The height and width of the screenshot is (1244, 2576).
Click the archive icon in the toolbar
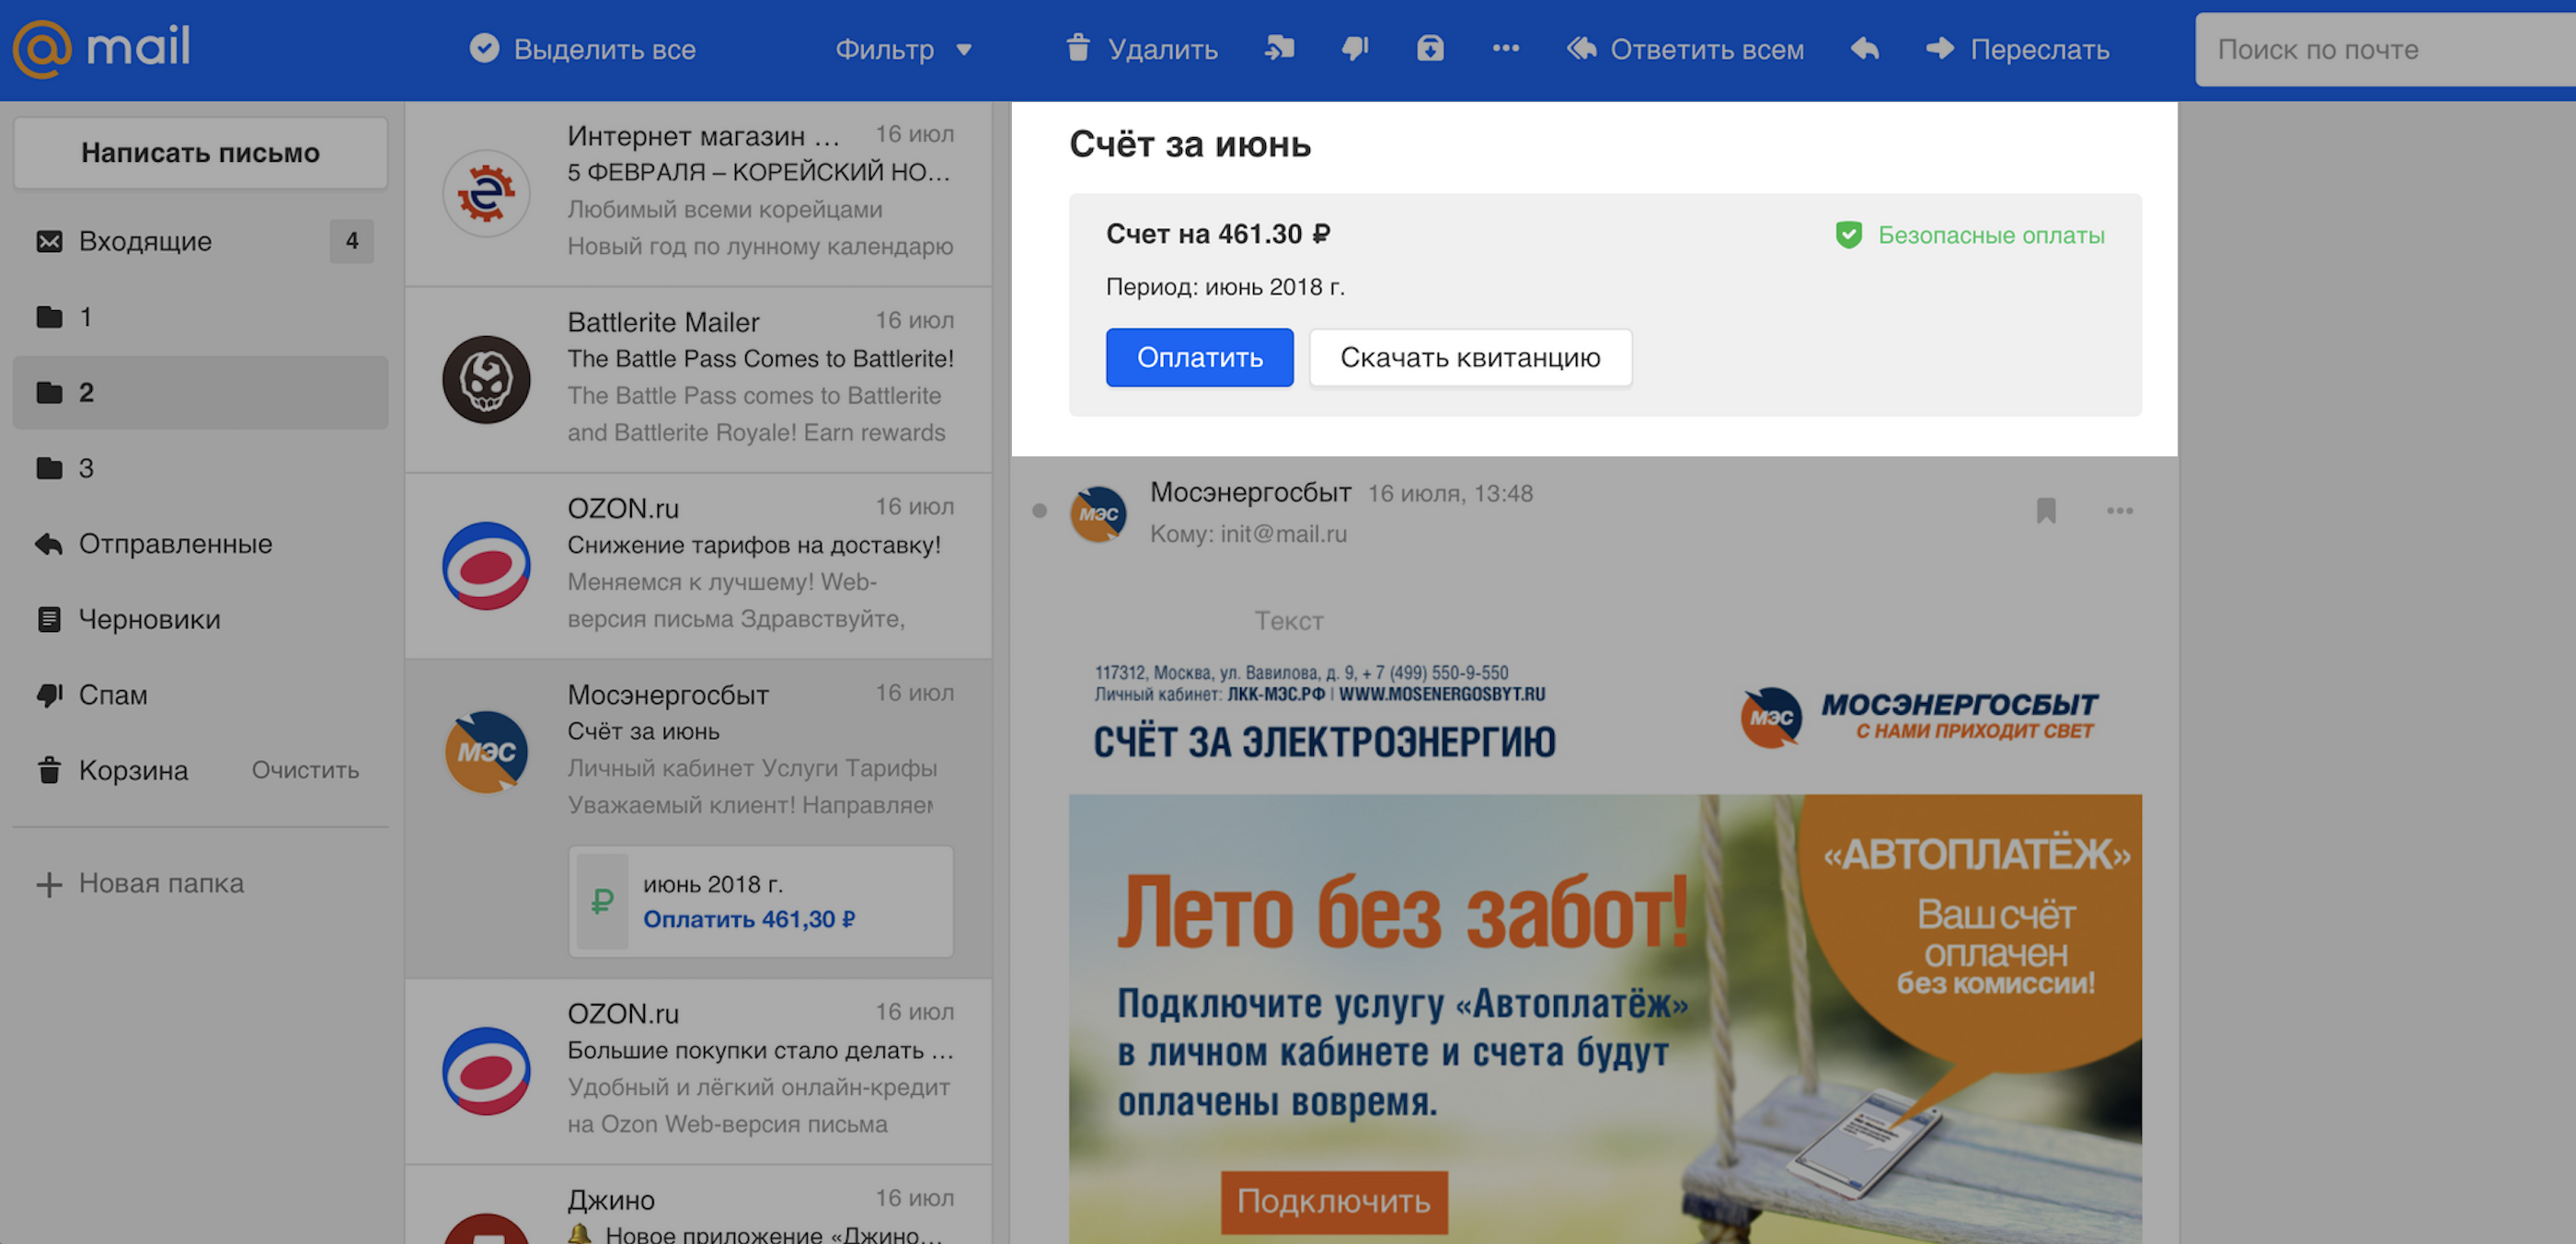tap(1430, 48)
